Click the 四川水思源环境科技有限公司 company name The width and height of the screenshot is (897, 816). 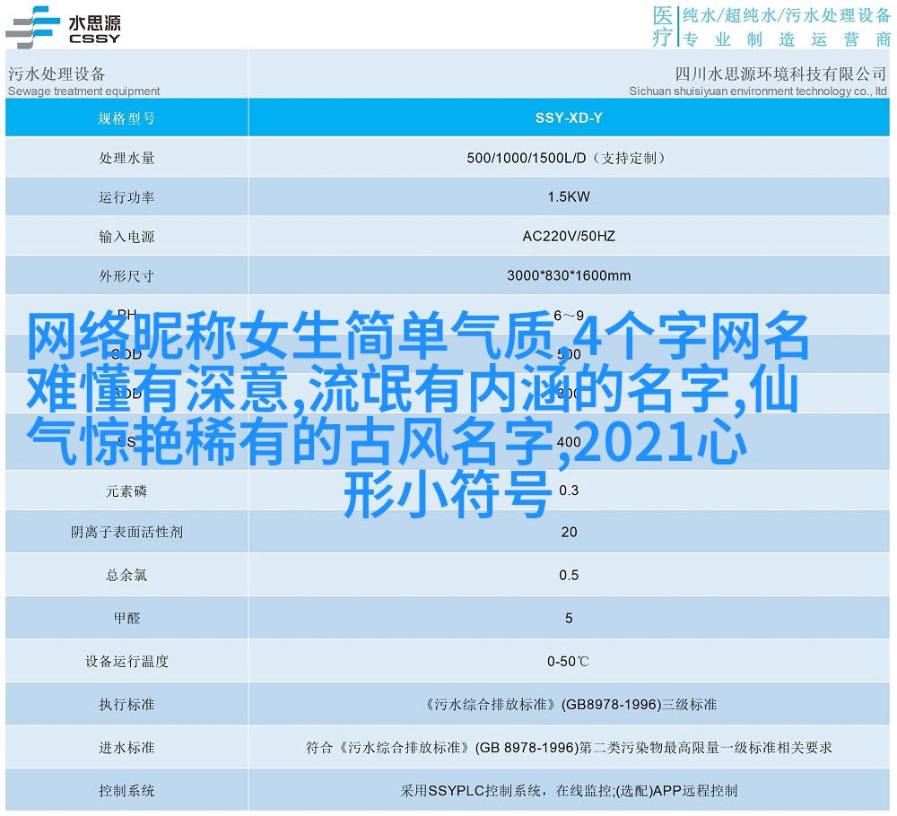pos(780,74)
